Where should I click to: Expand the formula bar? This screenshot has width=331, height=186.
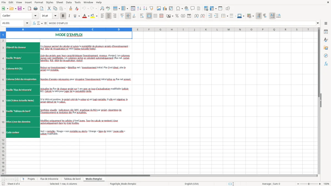pos(318,23)
